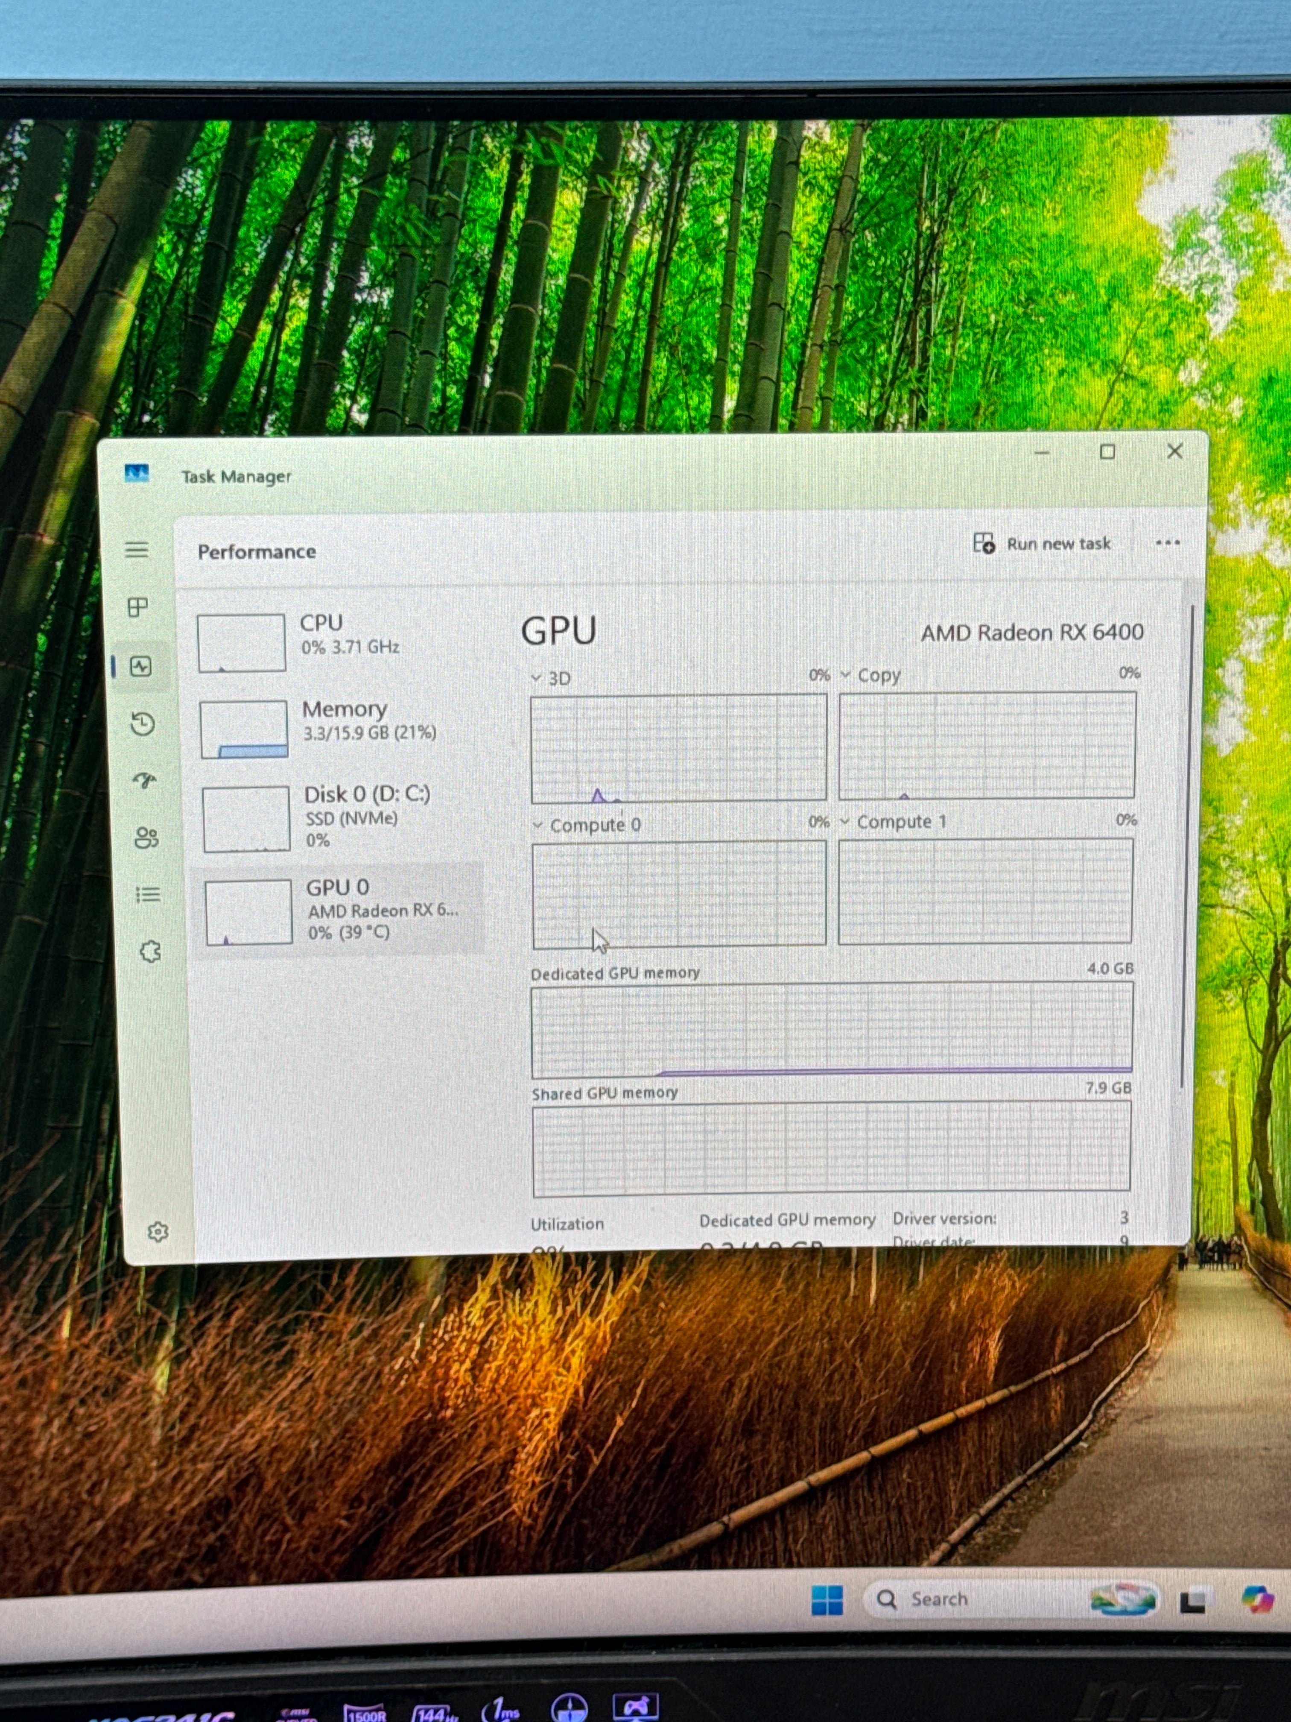Select Memory in the performance list

pos(339,728)
